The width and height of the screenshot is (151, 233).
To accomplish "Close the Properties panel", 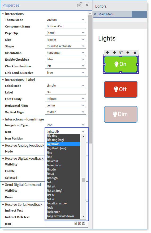I will click(87, 5).
